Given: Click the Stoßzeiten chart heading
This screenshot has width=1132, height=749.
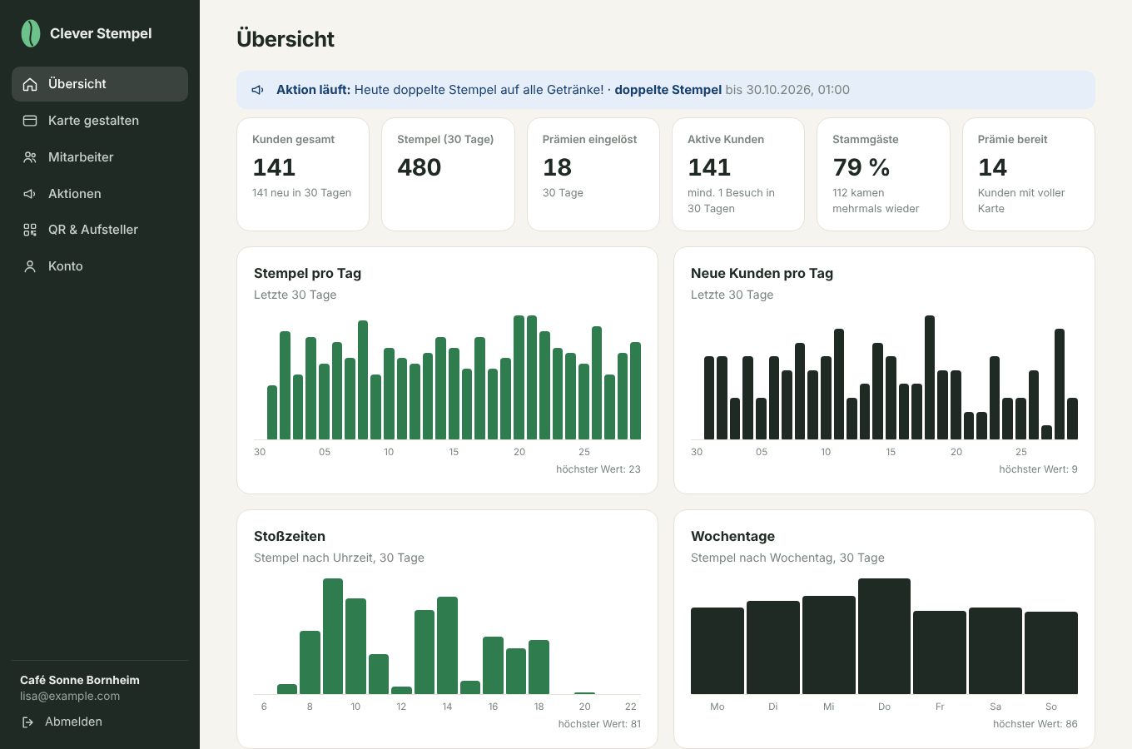Looking at the screenshot, I should point(290,536).
